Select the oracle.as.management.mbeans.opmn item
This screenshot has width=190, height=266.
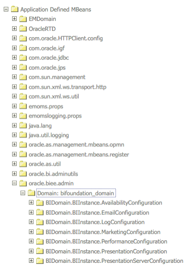(77, 145)
